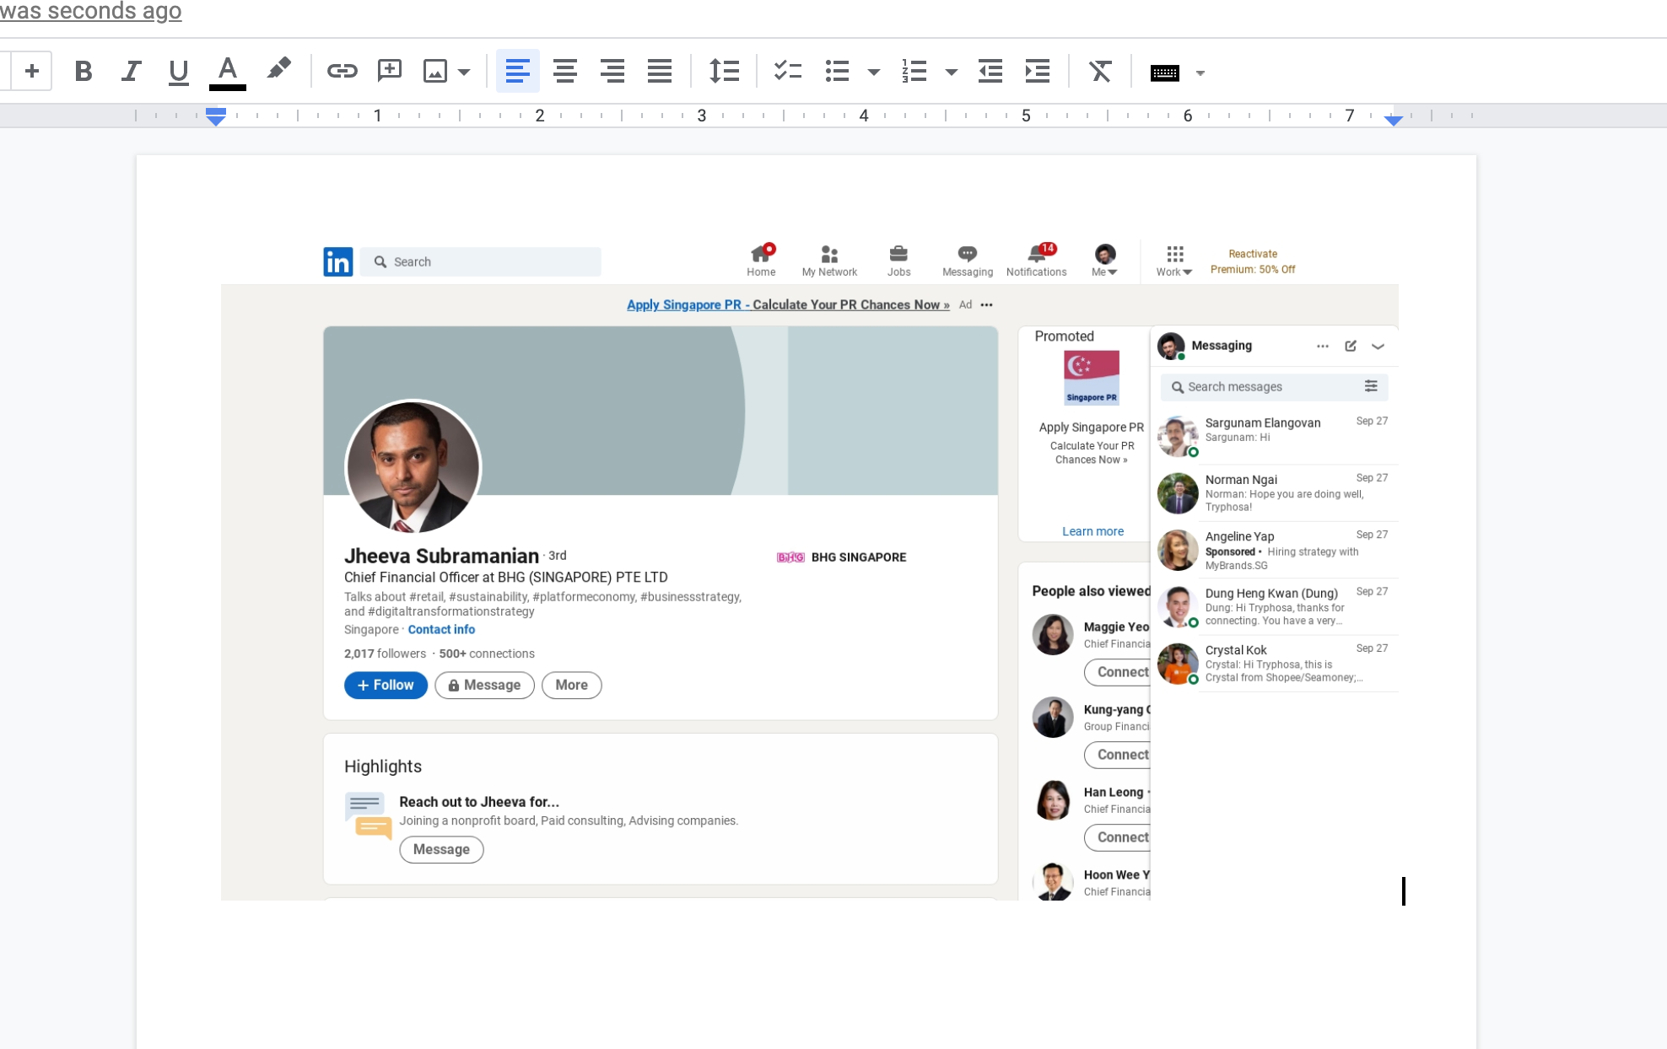The width and height of the screenshot is (1667, 1049).
Task: Toggle bold formatting
Action: [83, 72]
